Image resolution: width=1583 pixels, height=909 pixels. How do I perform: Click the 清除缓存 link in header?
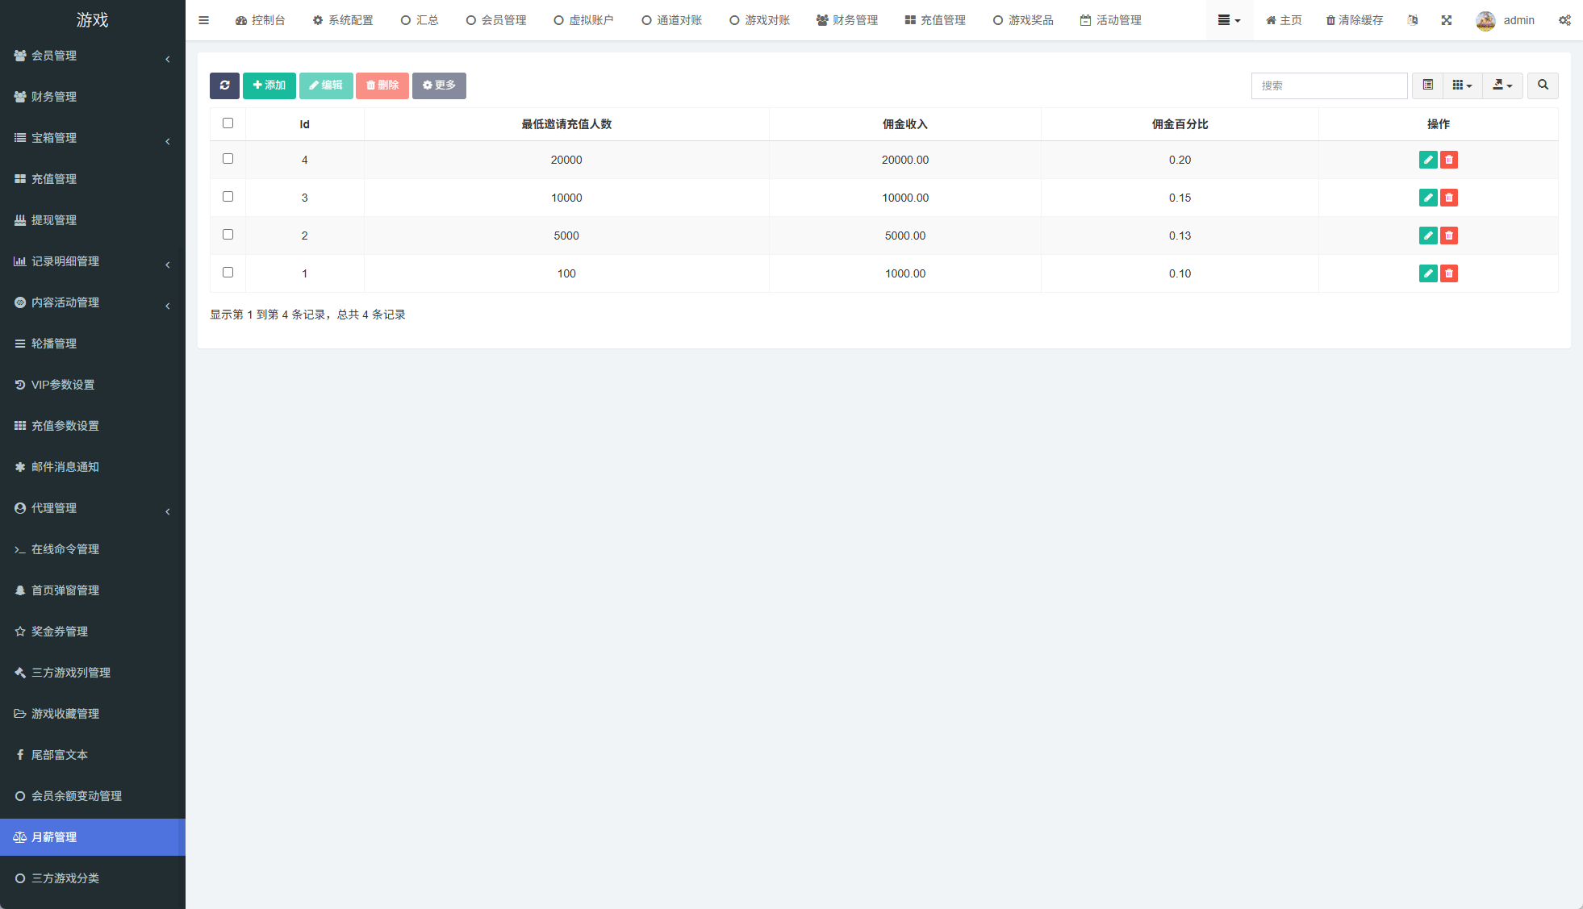pos(1354,20)
